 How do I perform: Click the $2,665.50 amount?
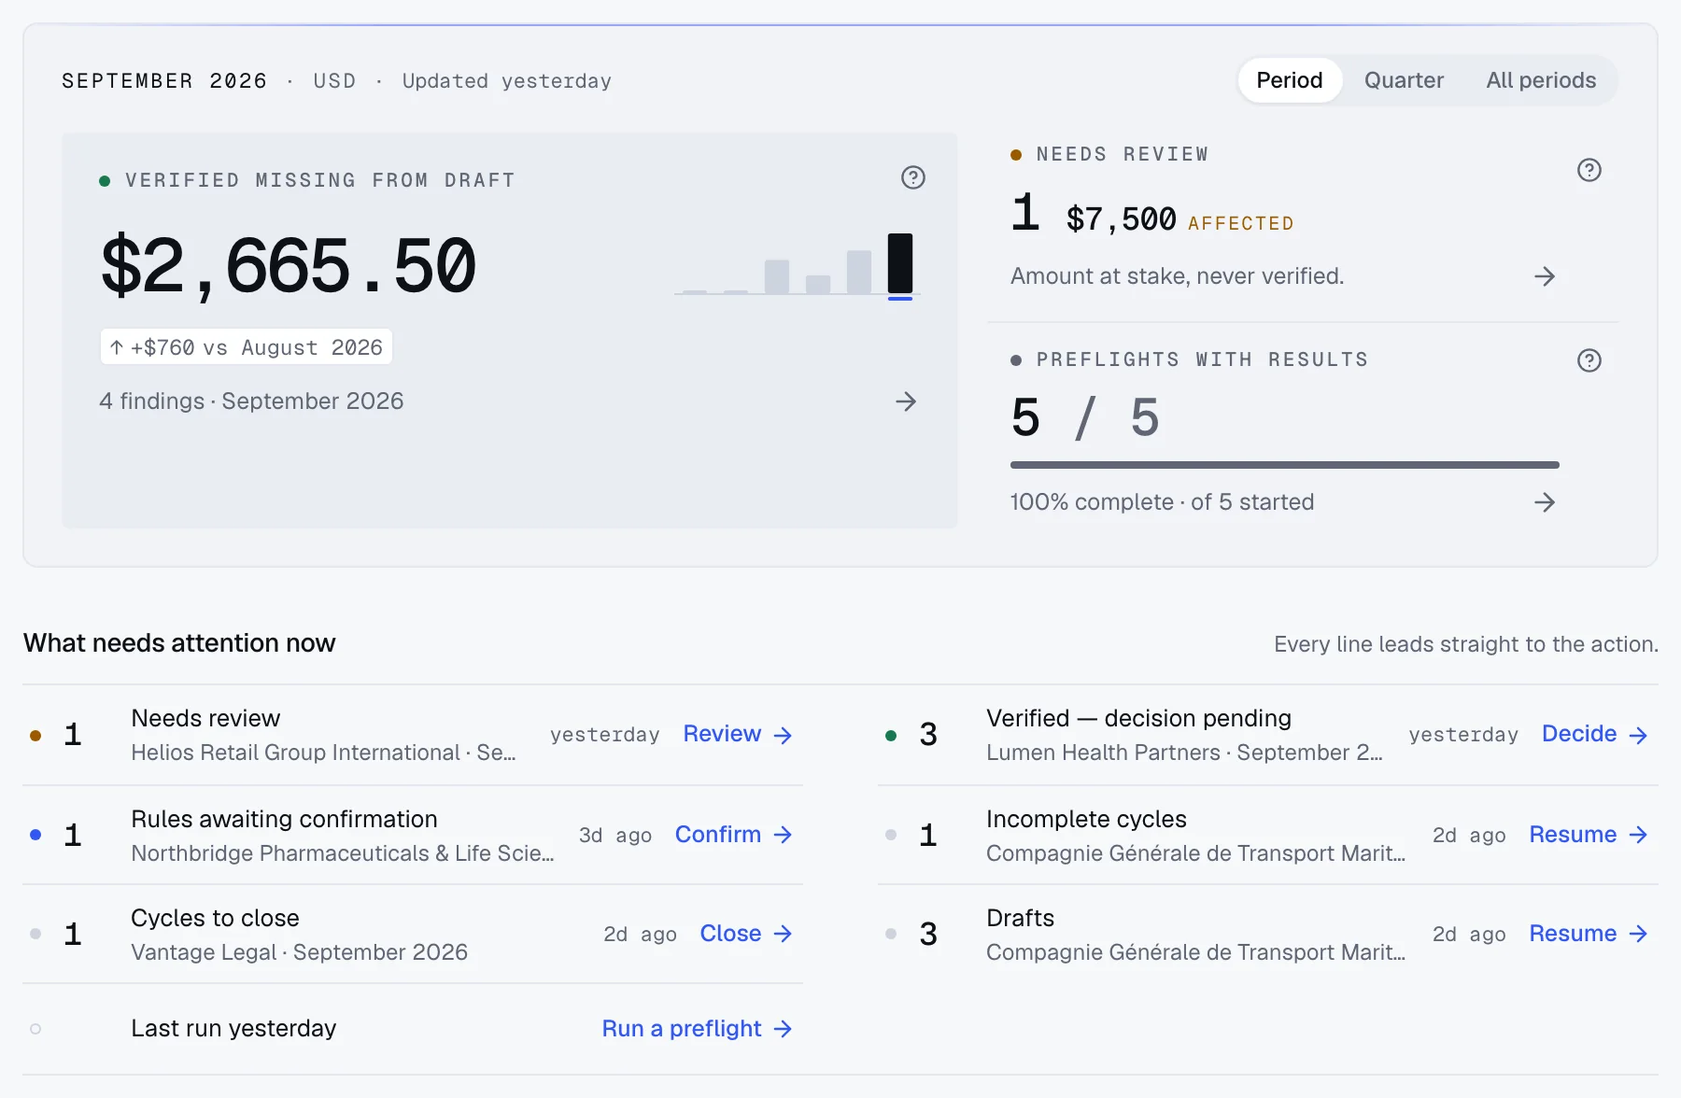pos(289,267)
